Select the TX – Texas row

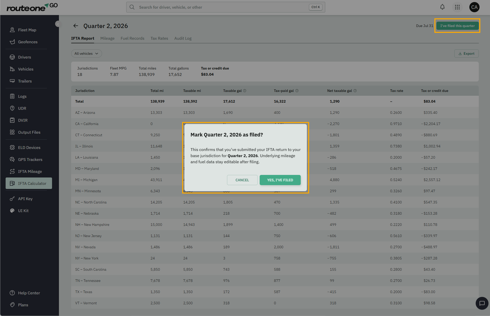(275, 292)
